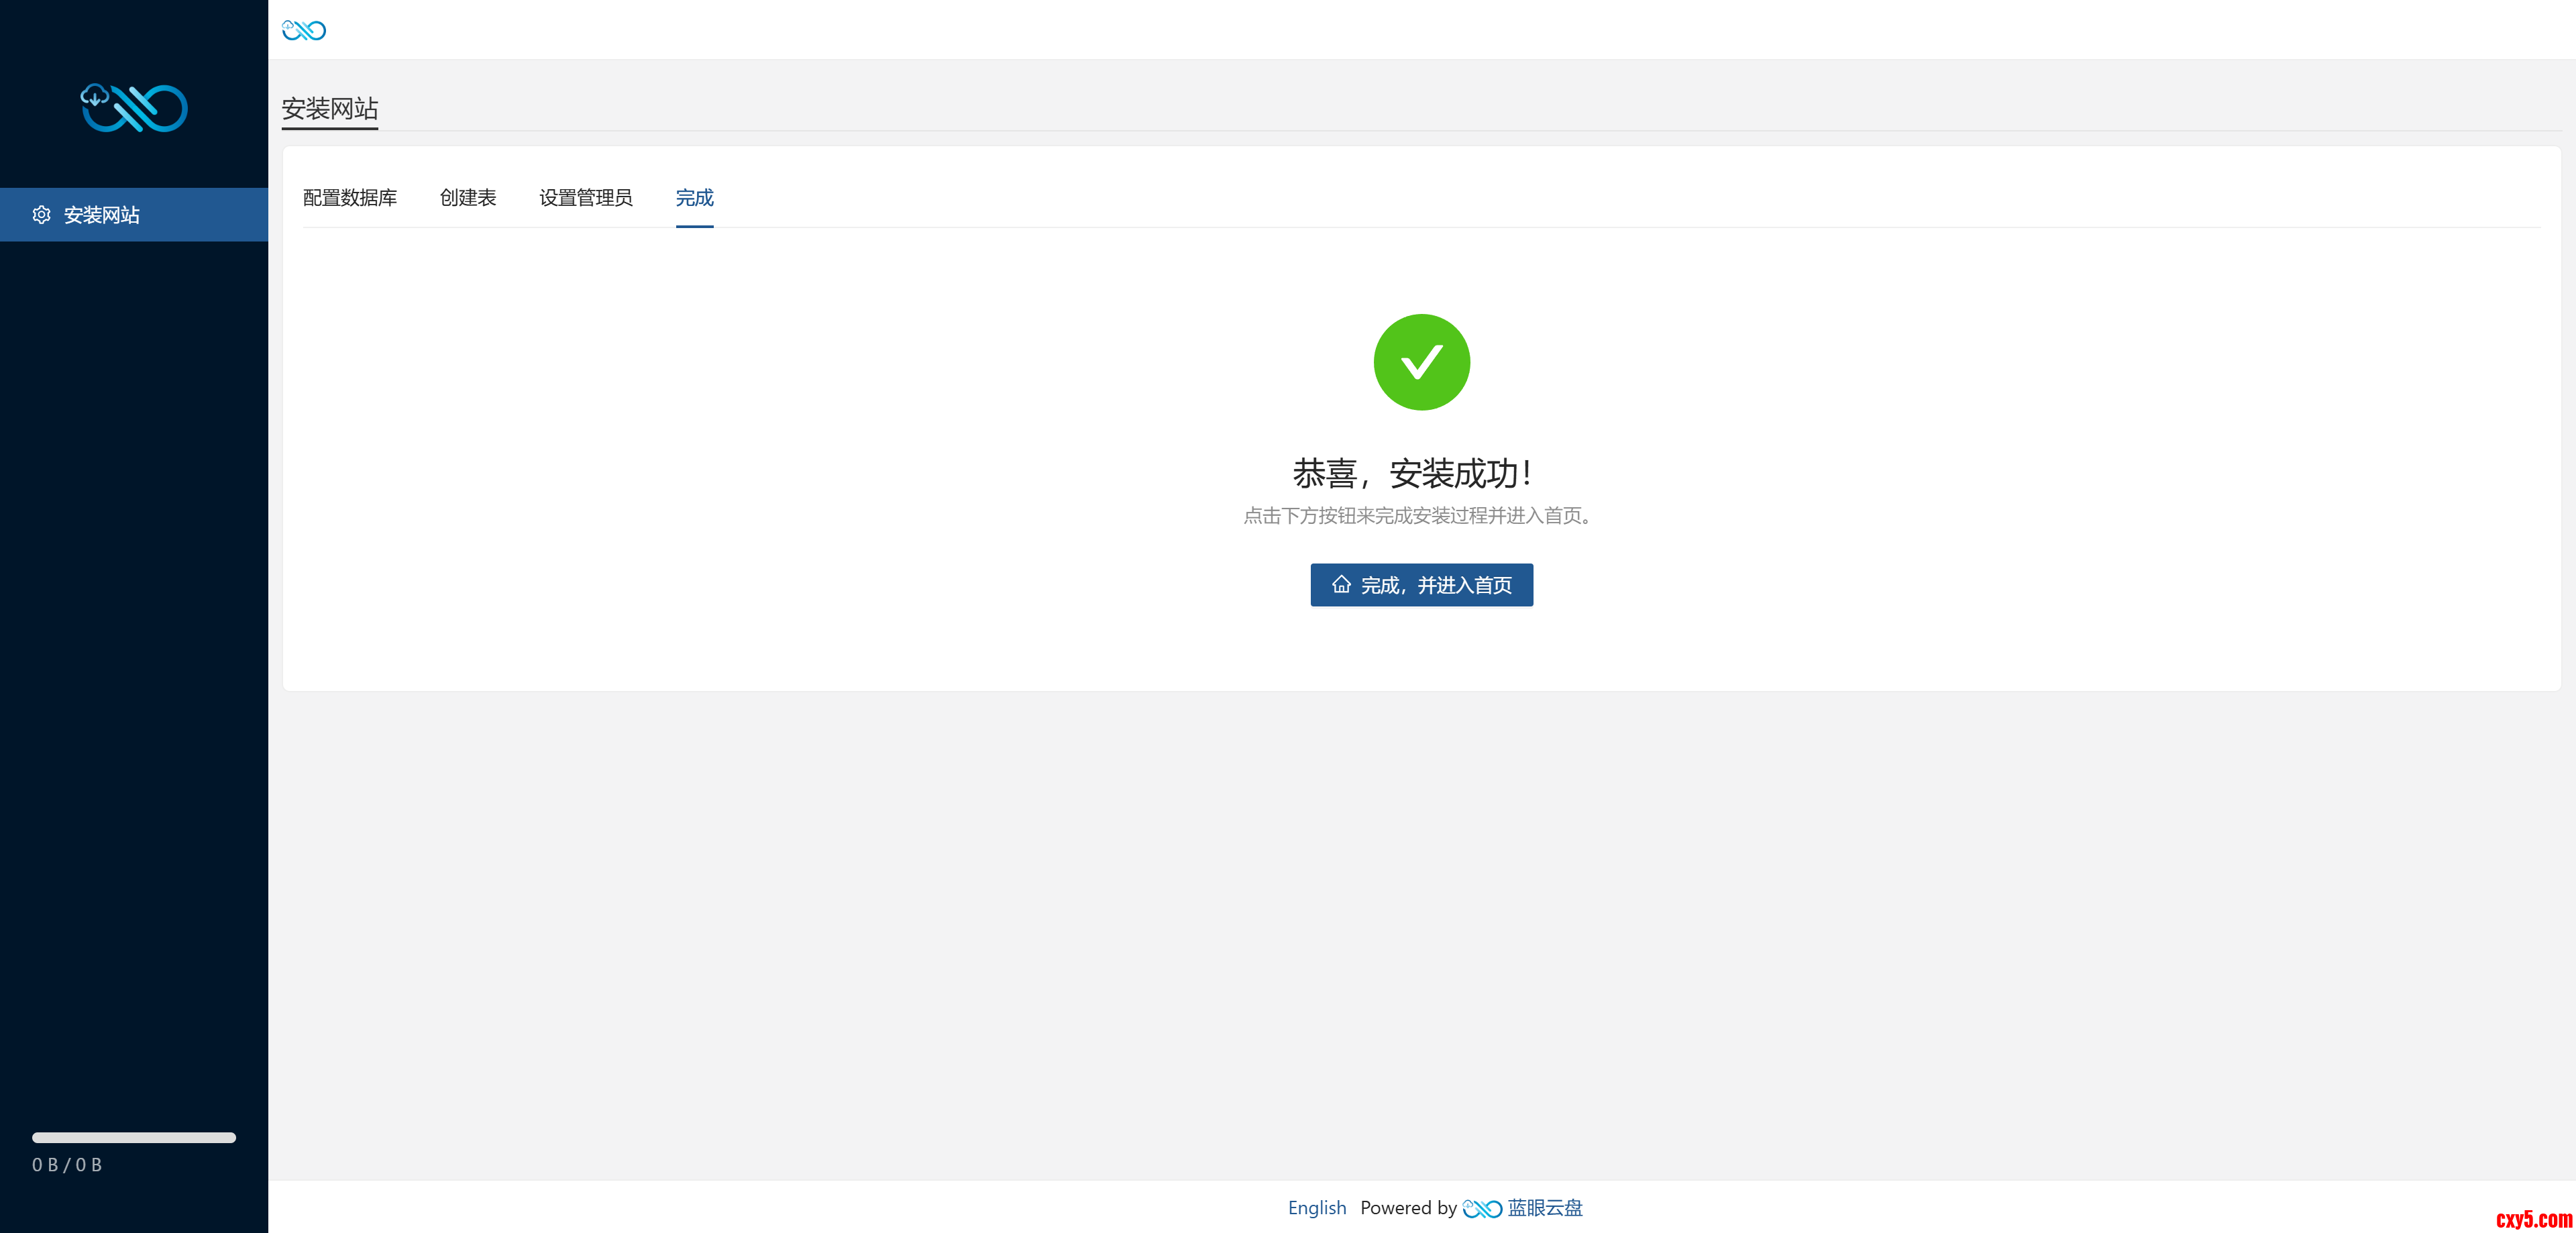Click the green success checkmark icon

(x=1421, y=362)
